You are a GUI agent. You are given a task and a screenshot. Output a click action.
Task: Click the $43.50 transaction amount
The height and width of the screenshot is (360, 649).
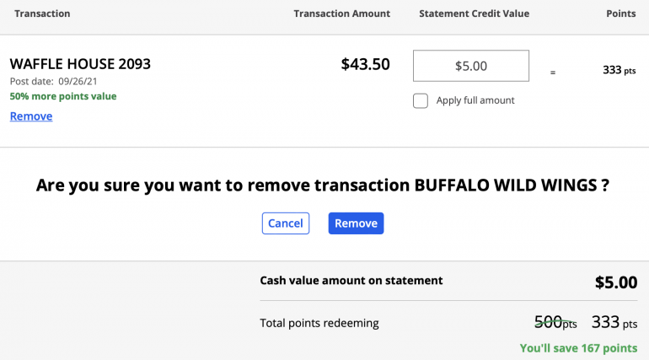[x=365, y=64]
